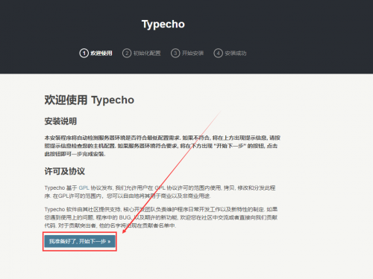The width and height of the screenshot is (373, 279).
Task: Click the paragraph starting with Typecho 软件由其社区
Action: (x=161, y=217)
